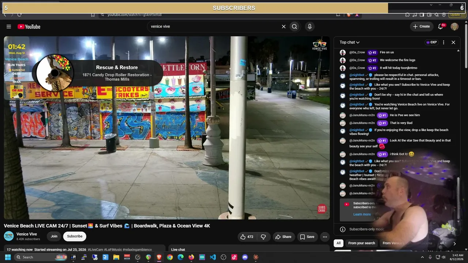The image size is (468, 263).
Task: Open the live chat options menu
Action: coord(444,42)
